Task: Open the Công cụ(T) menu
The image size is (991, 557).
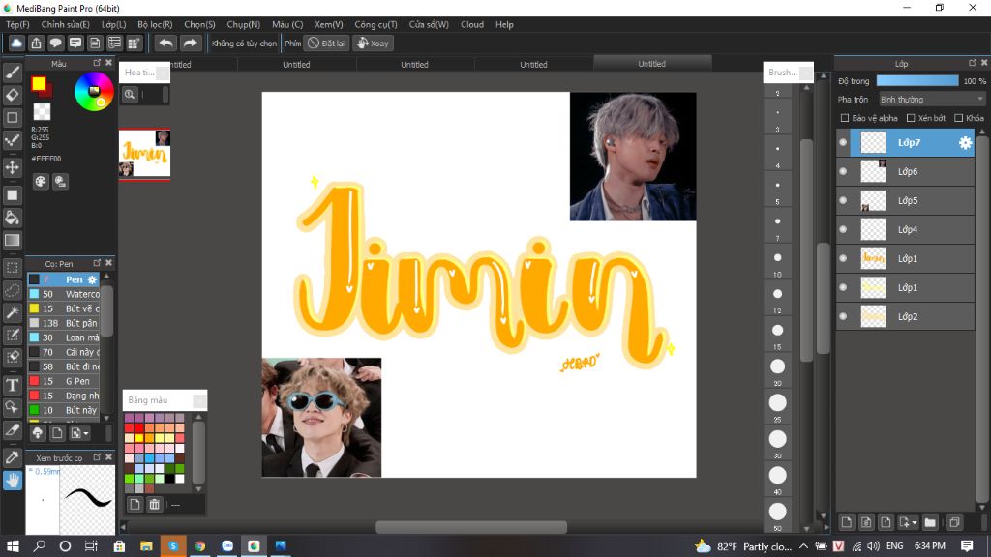Action: click(x=375, y=24)
